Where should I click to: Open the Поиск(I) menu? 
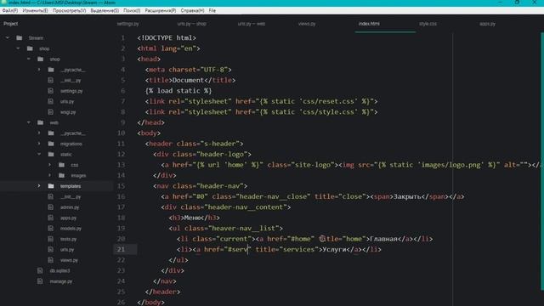[132, 11]
